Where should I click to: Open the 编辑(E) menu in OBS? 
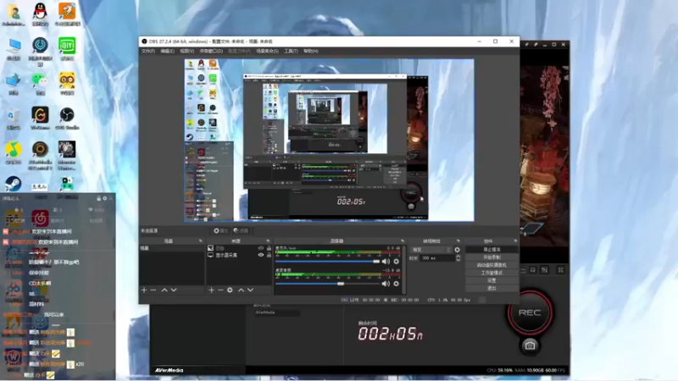click(167, 51)
